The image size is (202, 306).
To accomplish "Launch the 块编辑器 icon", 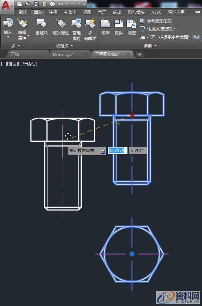I will (x=90, y=23).
